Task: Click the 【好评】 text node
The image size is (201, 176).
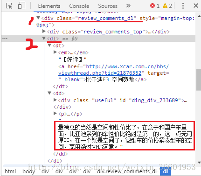Action: tap(72, 59)
